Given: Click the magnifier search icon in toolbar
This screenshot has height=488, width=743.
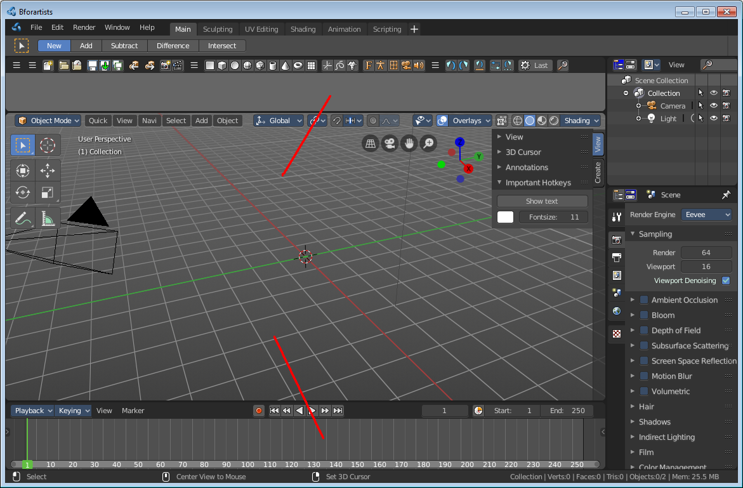Looking at the screenshot, I should (x=562, y=65).
